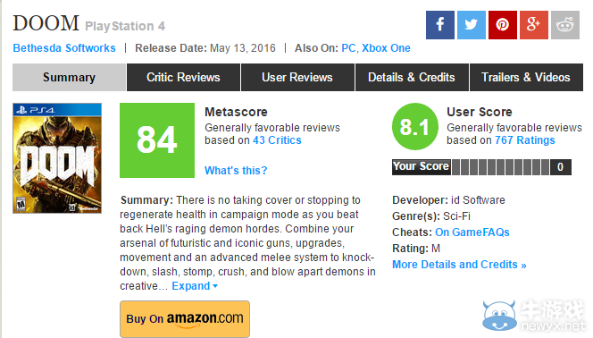Expand the full game summary text
Screen dimensions: 593x338
tap(195, 286)
